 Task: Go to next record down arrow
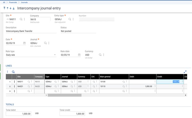(x=11, y=8)
